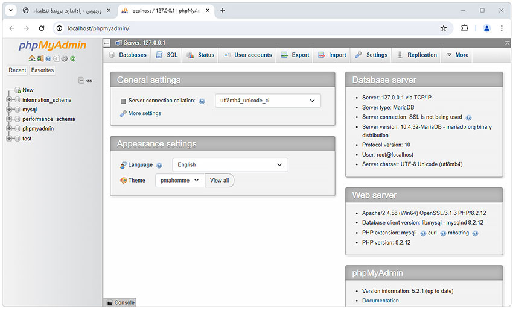
Task: Click help icon next to Language label
Action: point(159,165)
